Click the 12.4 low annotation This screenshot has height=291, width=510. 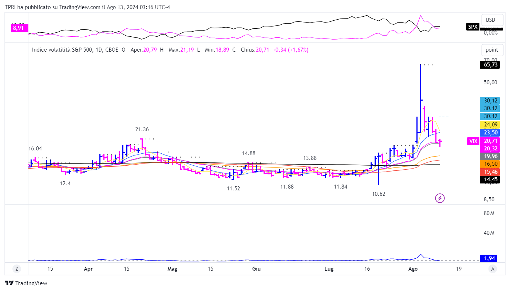pos(66,183)
